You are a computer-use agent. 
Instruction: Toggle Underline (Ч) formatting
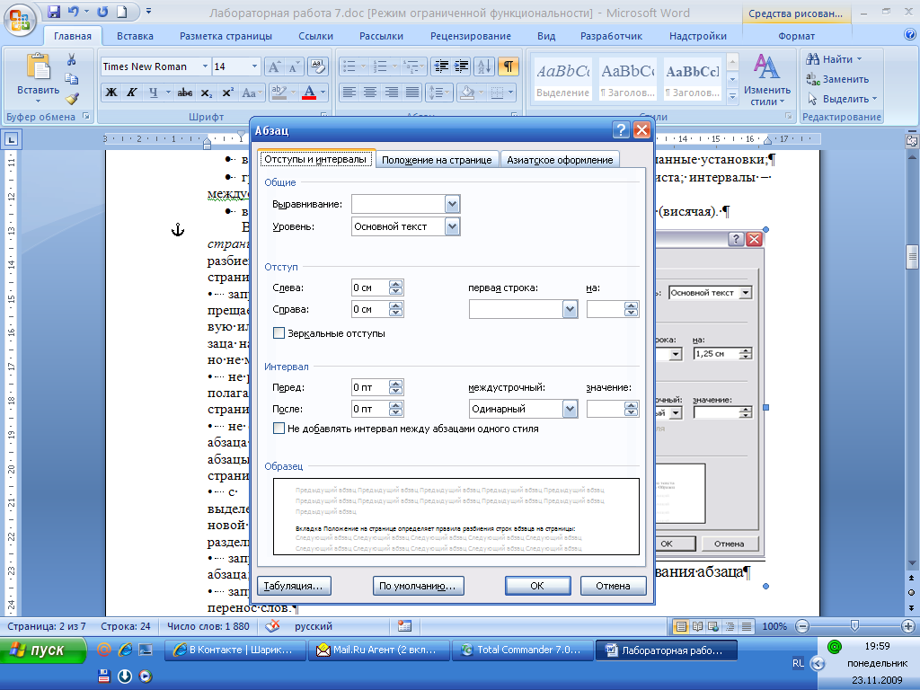tap(153, 93)
